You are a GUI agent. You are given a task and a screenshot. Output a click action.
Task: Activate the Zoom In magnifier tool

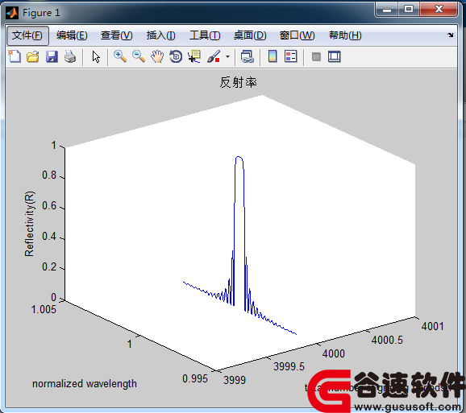(120, 56)
